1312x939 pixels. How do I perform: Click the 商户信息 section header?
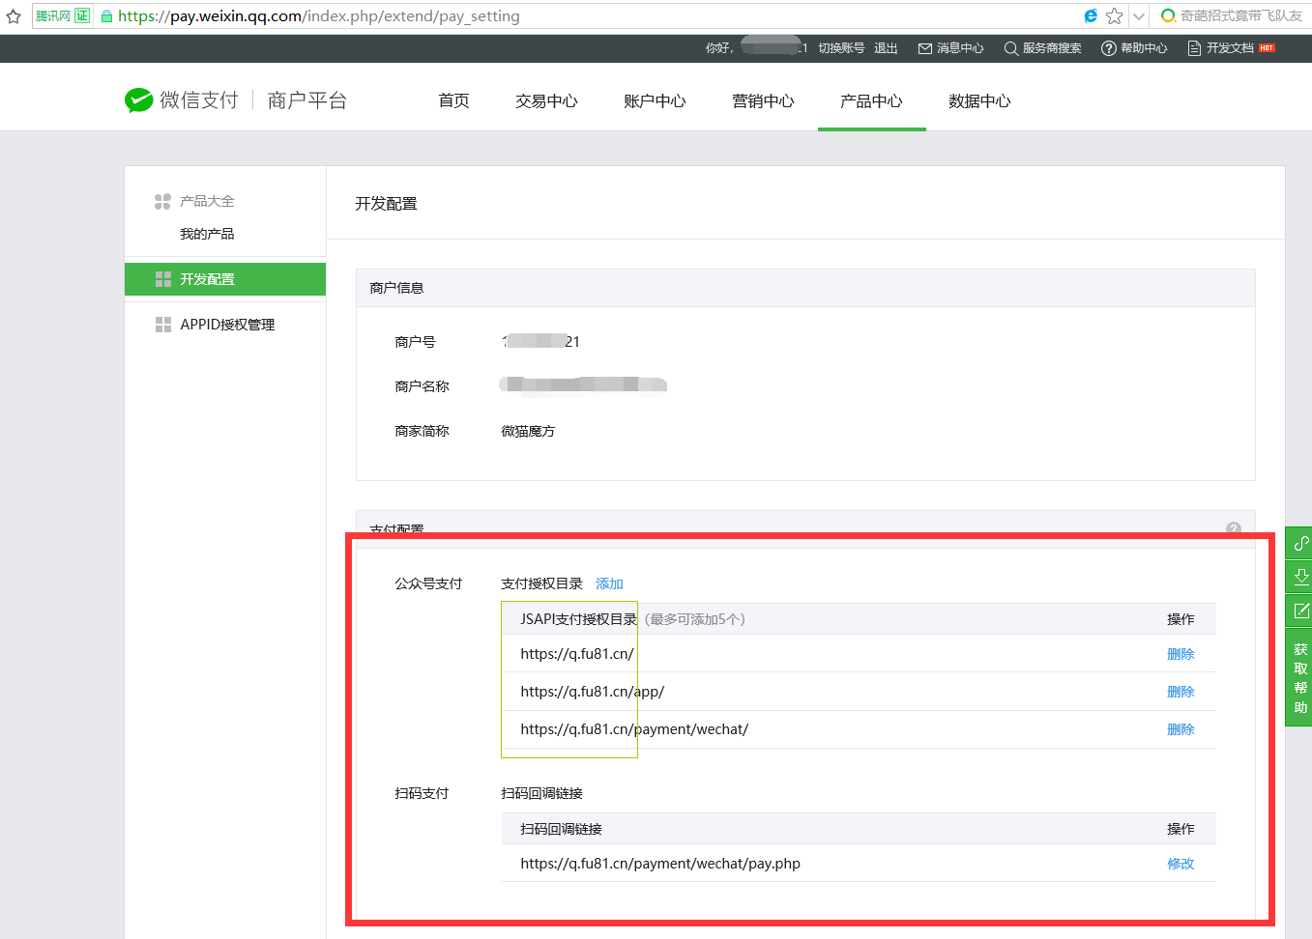tap(805, 288)
